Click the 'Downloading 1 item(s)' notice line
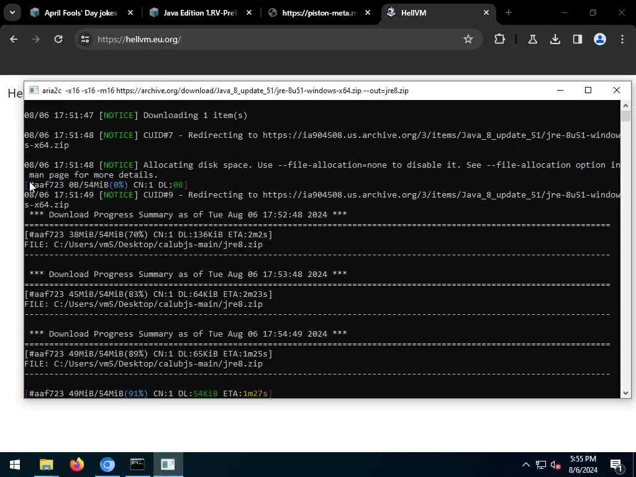636x477 pixels. [136, 115]
